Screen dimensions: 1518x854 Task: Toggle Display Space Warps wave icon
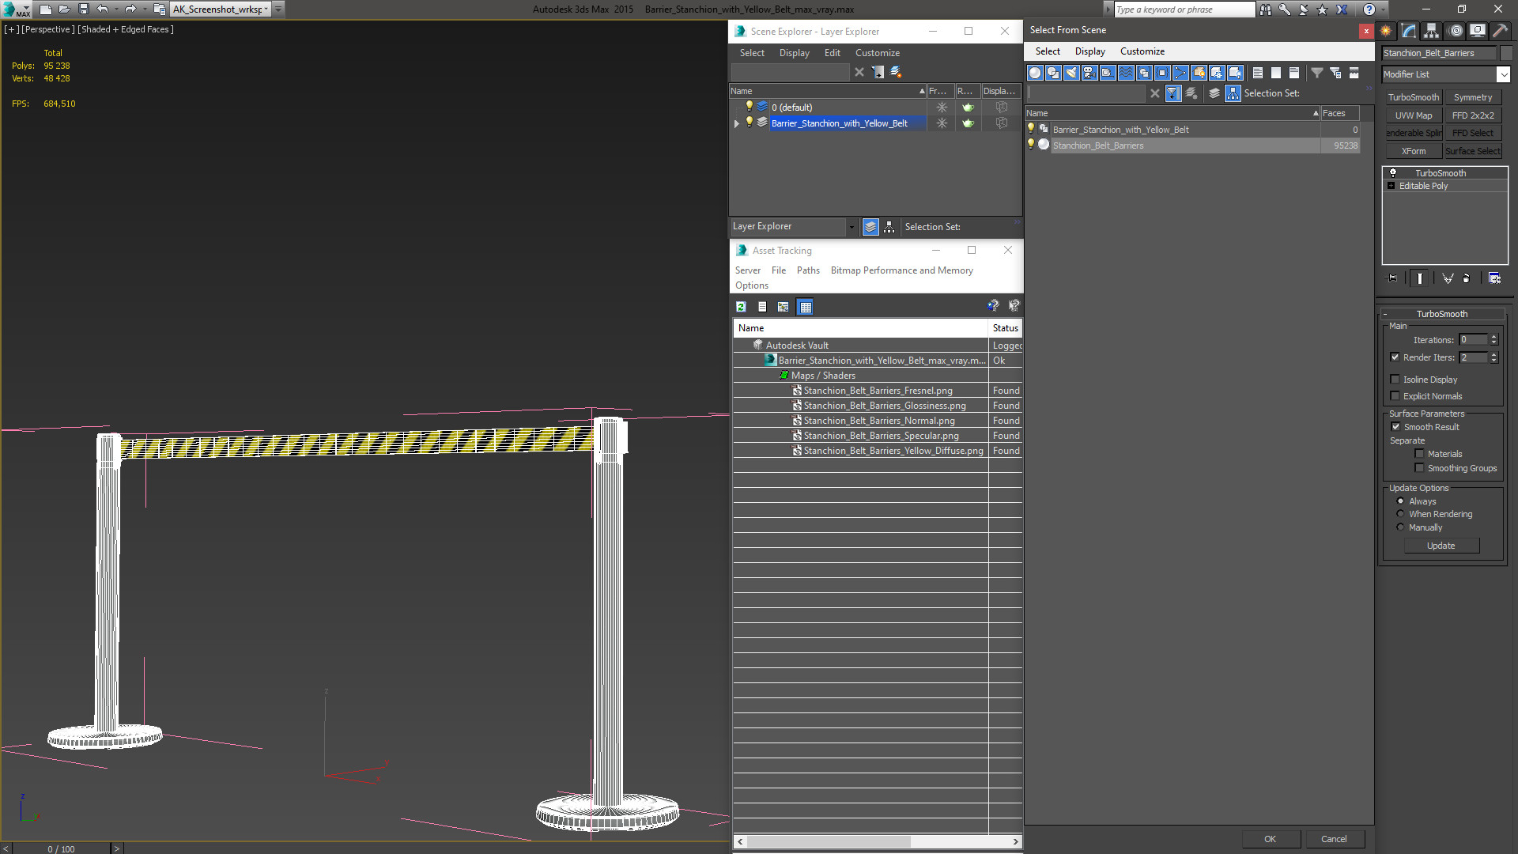click(1126, 73)
